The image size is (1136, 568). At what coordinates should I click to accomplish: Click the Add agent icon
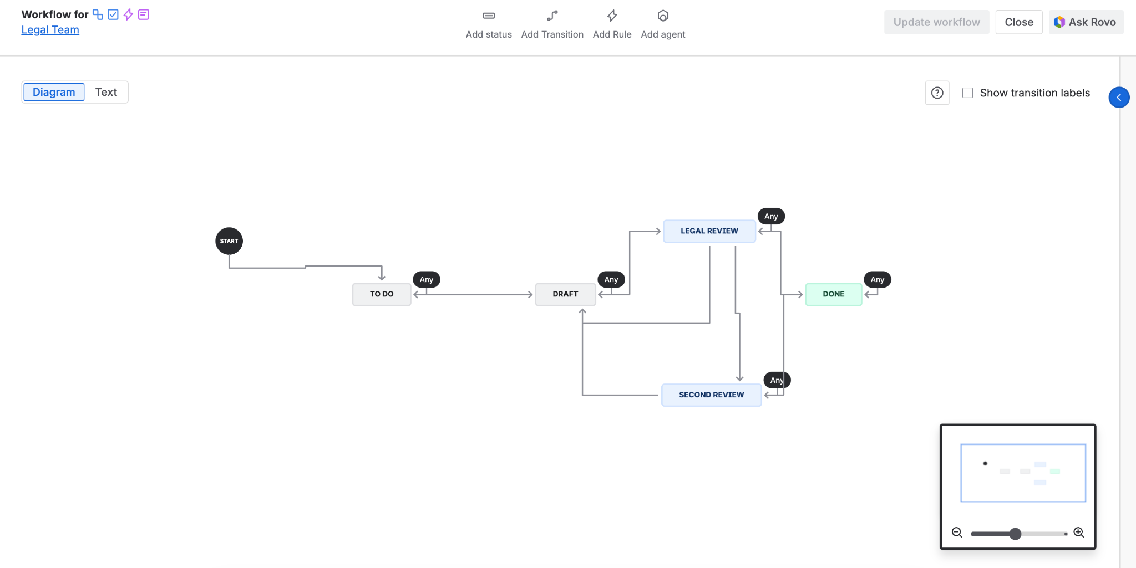point(663,16)
